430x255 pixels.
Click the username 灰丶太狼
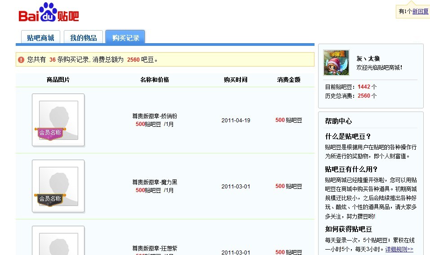368,58
